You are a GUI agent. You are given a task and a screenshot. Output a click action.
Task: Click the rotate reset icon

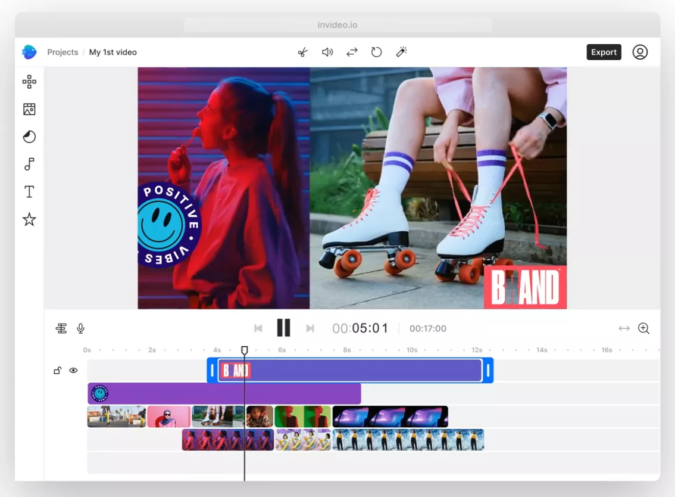(376, 52)
